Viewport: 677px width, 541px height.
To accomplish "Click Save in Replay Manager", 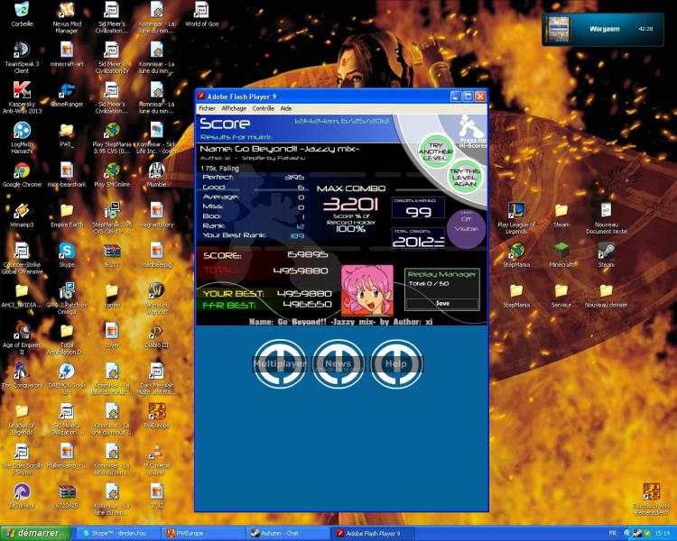I will pos(441,303).
